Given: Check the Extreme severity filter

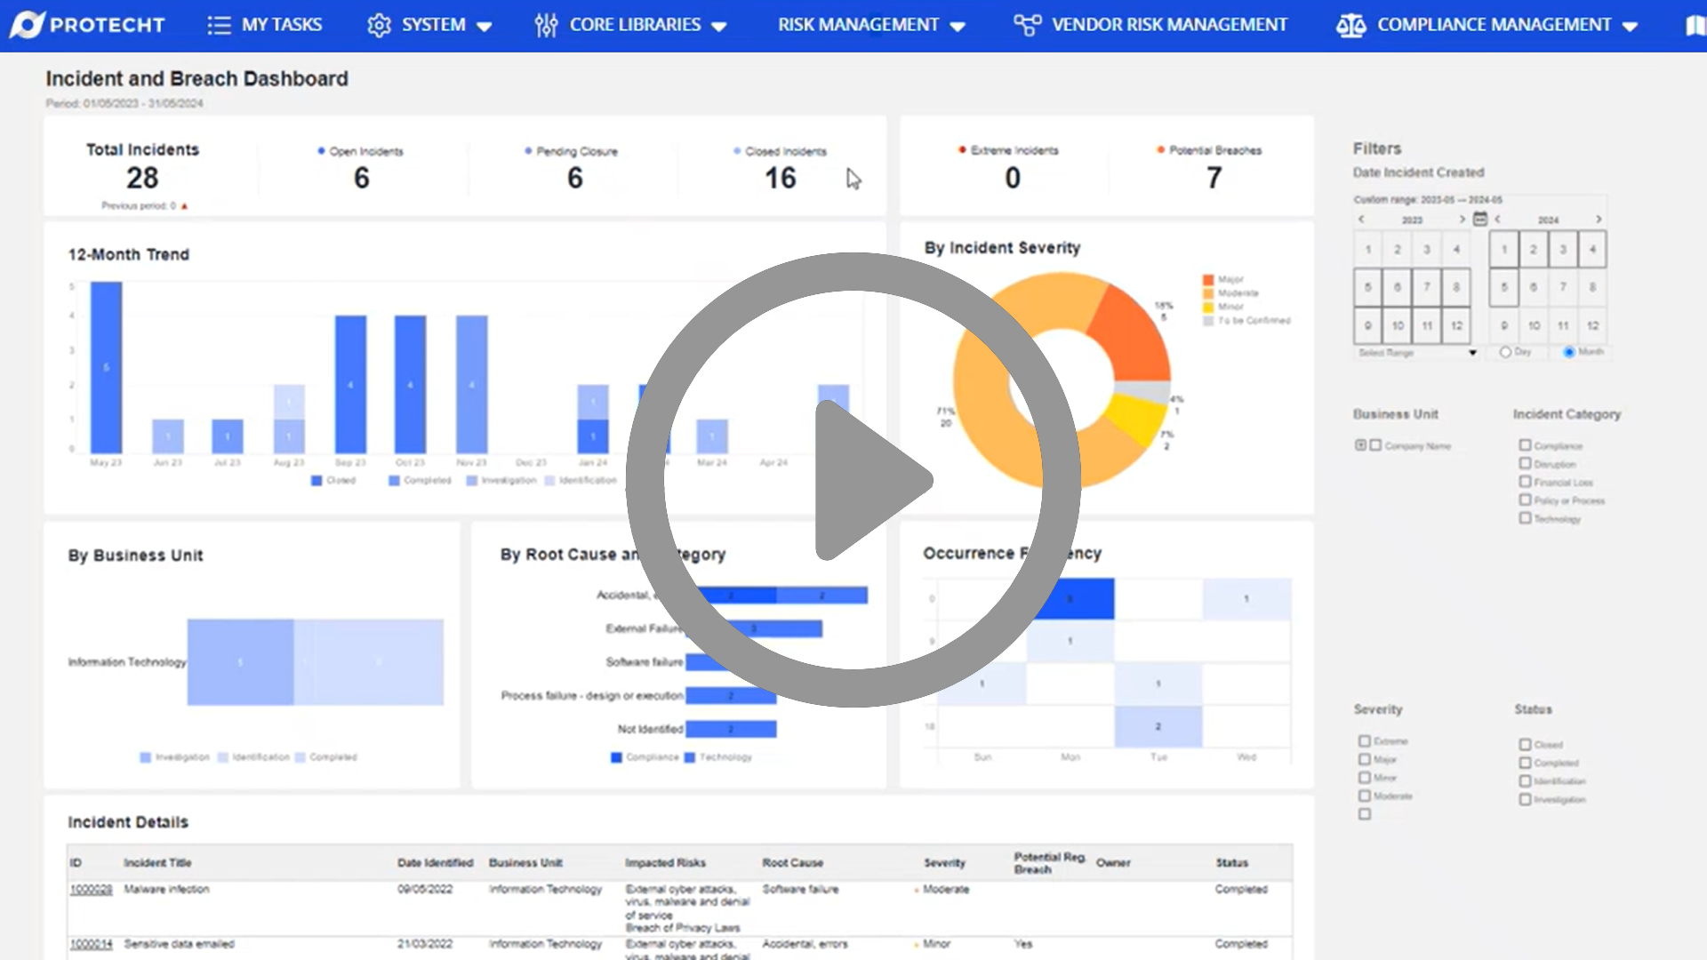Looking at the screenshot, I should click(x=1364, y=740).
